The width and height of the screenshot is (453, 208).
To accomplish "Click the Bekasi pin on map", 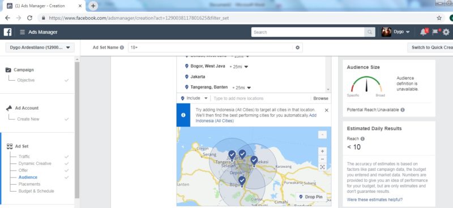I will click(x=254, y=161).
